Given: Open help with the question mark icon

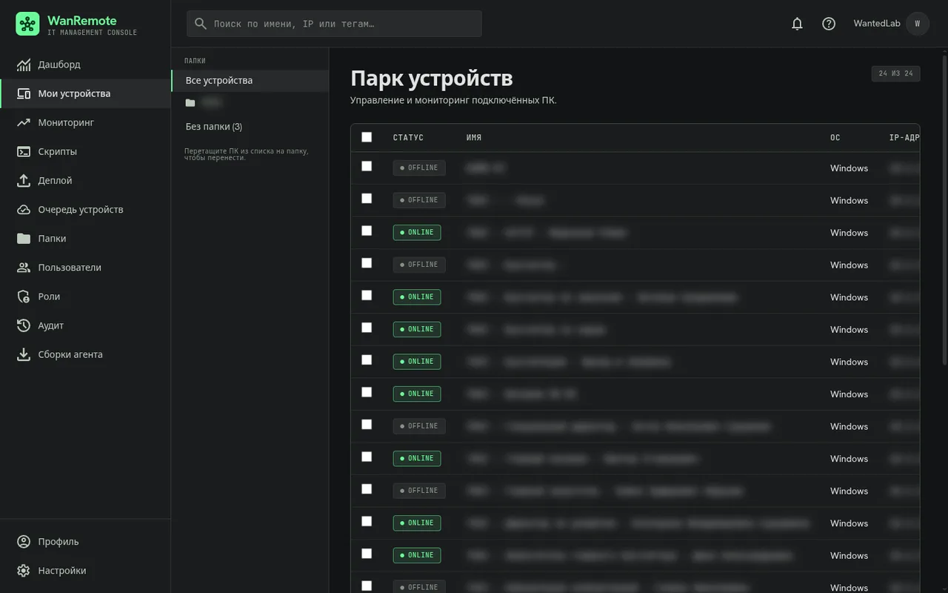Looking at the screenshot, I should coord(829,24).
